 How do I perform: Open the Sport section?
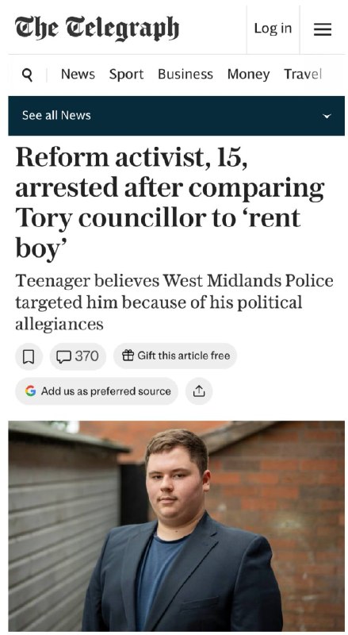click(x=126, y=74)
